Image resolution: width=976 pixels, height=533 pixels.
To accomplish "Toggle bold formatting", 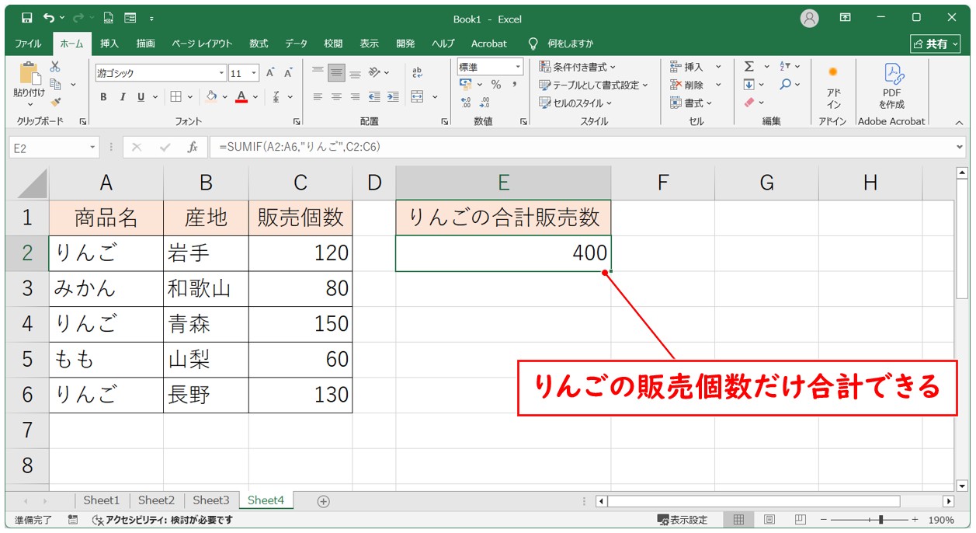I will 103,97.
